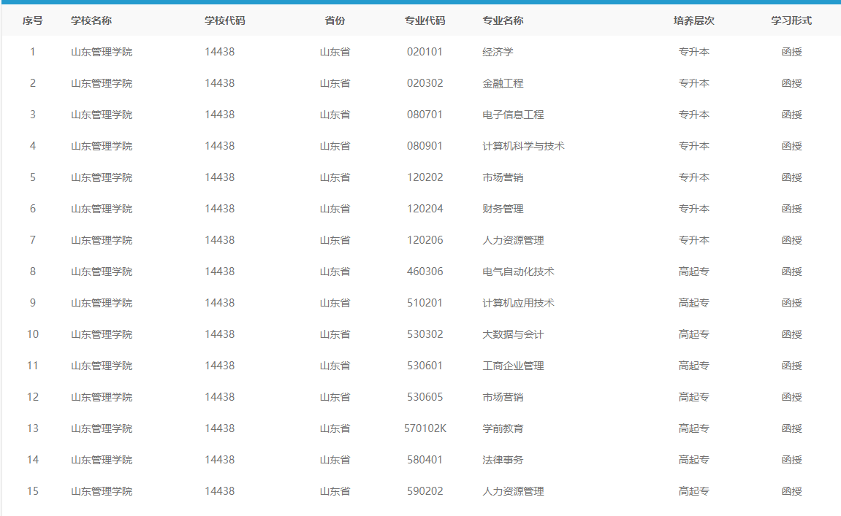Image resolution: width=841 pixels, height=516 pixels.
Task: Click 山东管理学院 in the 学前教育 row
Action: coord(102,428)
